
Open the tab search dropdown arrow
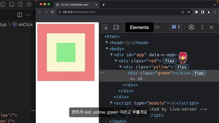point(215,5)
